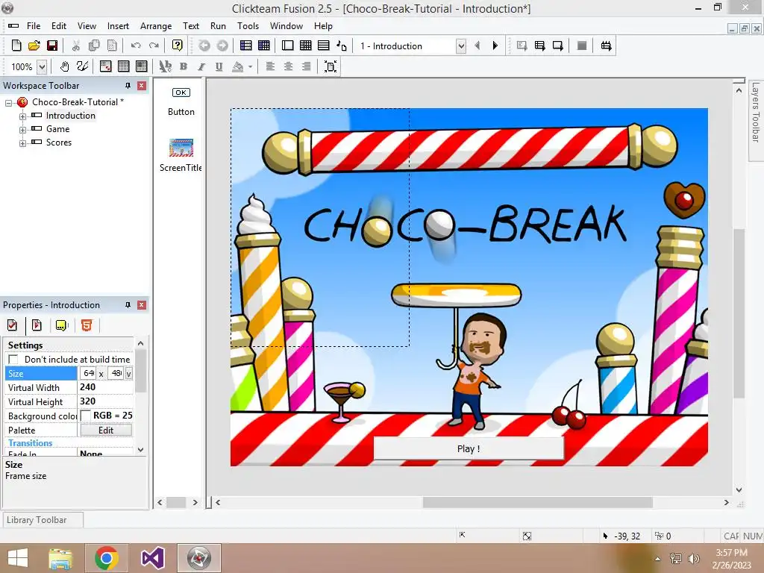This screenshot has height=573, width=764.
Task: Expand the Game frame node
Action: point(22,130)
